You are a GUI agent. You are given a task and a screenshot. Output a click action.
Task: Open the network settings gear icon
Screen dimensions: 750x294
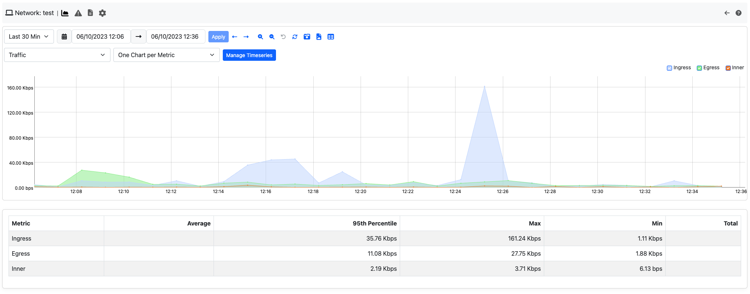pos(102,13)
